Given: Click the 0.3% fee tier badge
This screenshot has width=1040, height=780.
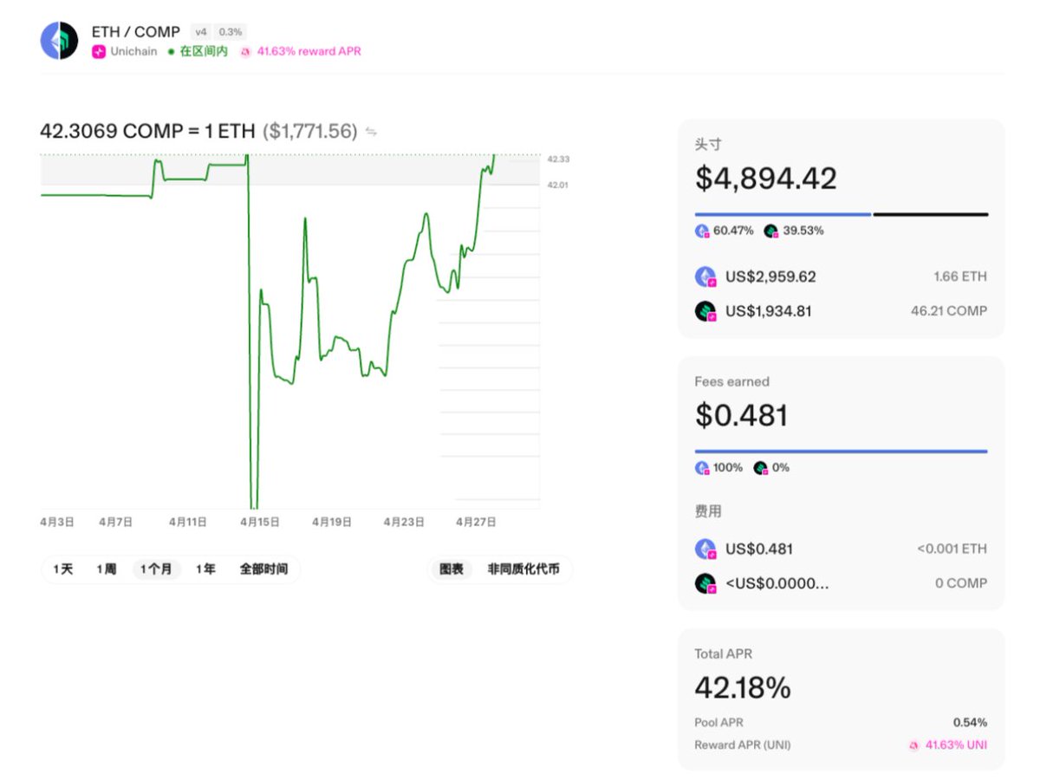Looking at the screenshot, I should click(231, 32).
